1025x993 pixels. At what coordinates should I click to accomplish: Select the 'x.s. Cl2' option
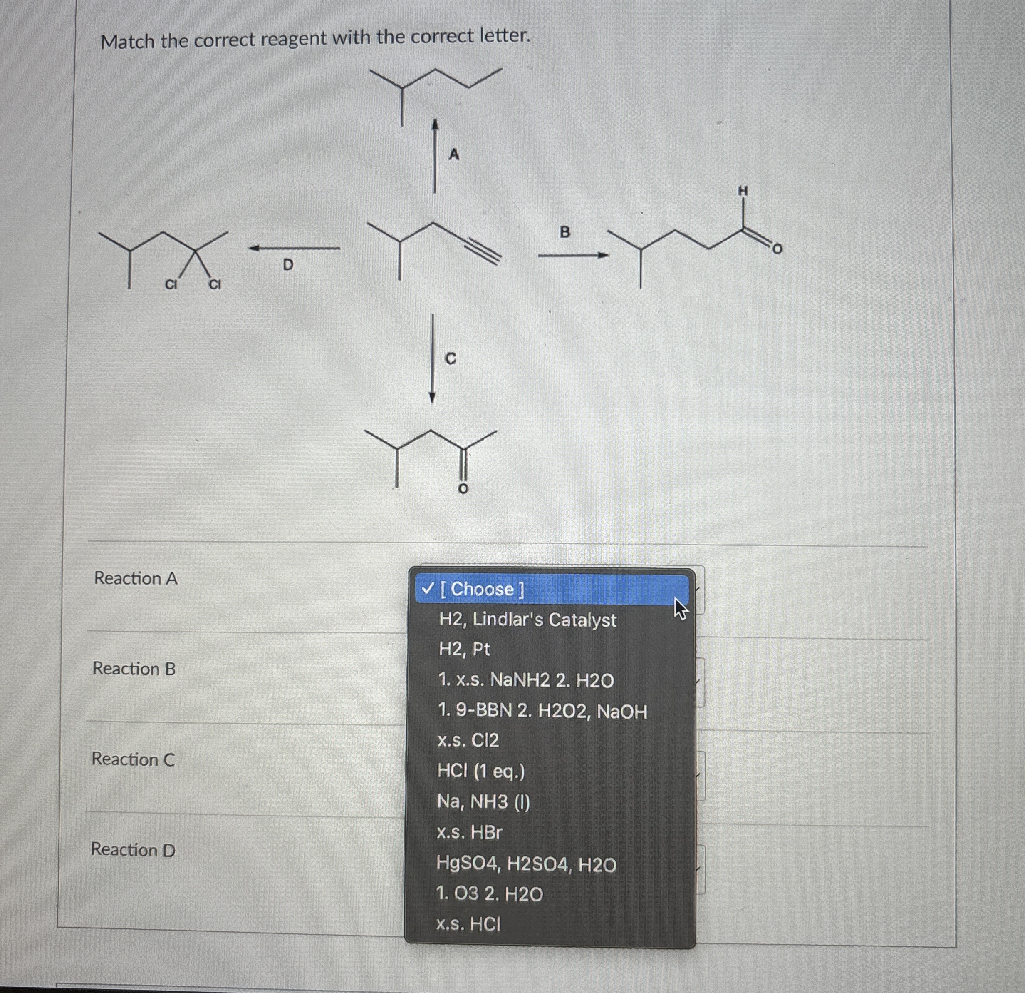click(x=468, y=740)
